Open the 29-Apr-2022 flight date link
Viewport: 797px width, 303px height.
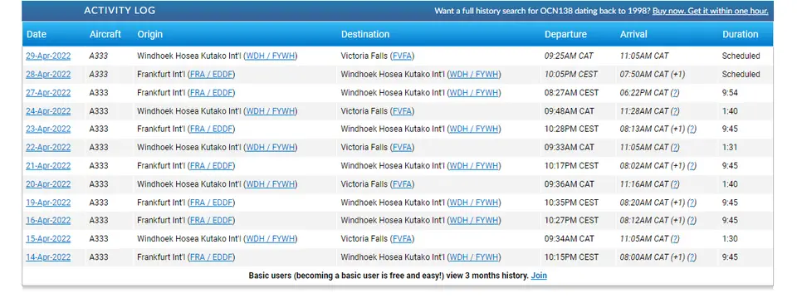(x=48, y=56)
